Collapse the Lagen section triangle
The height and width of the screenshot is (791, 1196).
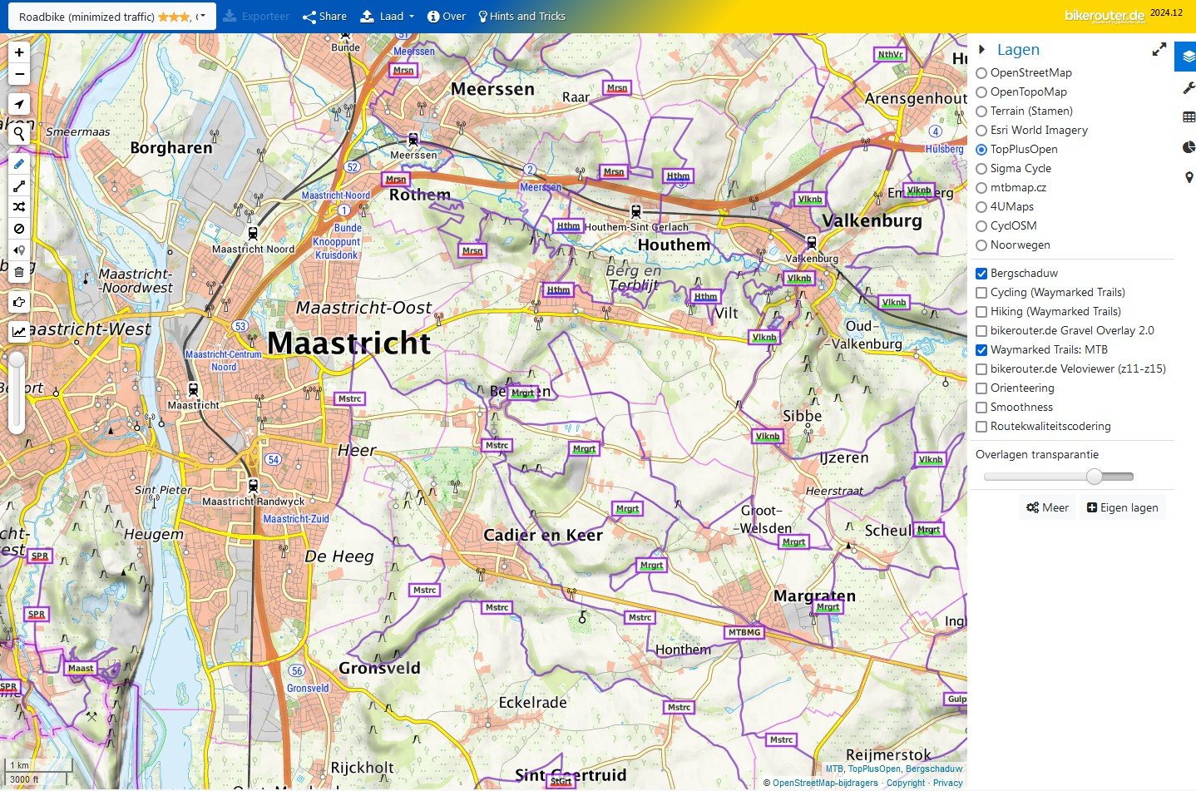pyautogui.click(x=982, y=50)
